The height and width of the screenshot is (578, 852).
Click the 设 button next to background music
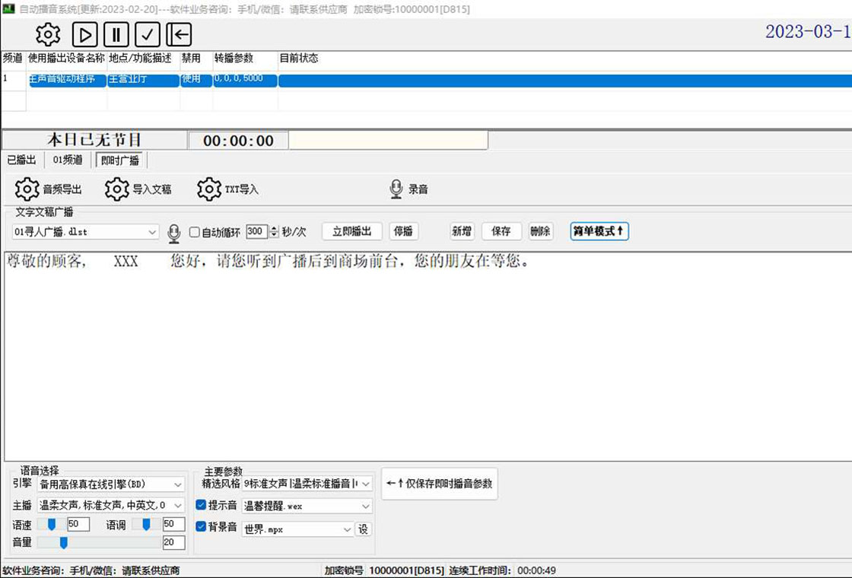coord(364,529)
